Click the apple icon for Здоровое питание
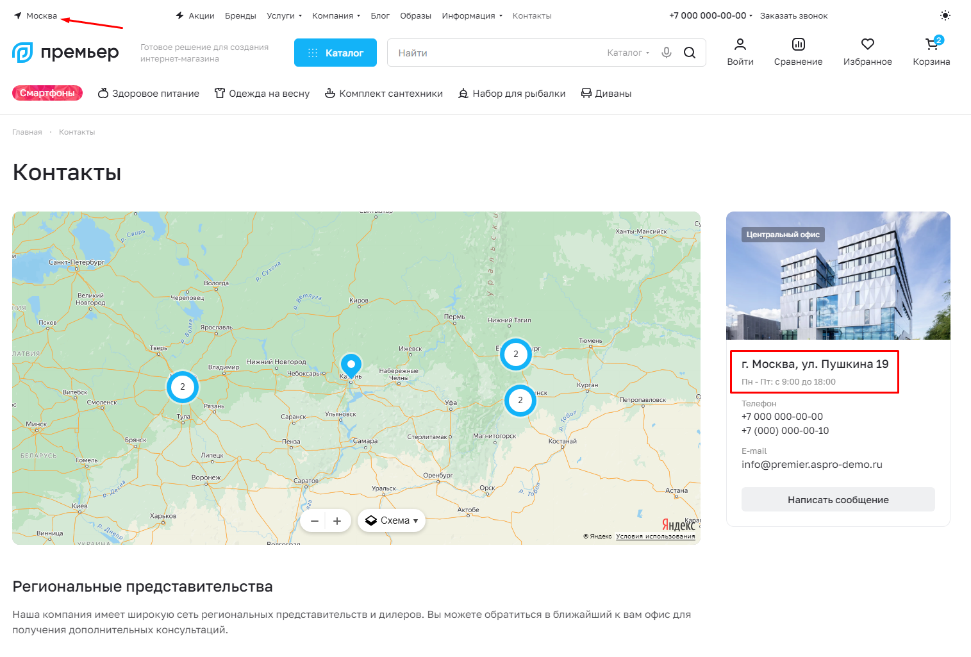Image resolution: width=971 pixels, height=657 pixels. click(103, 93)
